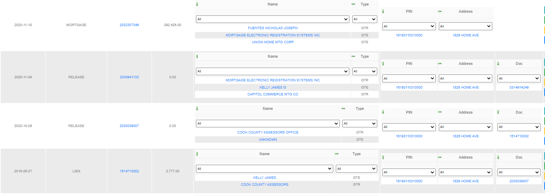The height and width of the screenshot is (196, 545).
Task: Sort by Name arrow in the 1514710002 lien row
Action: [x=197, y=154]
